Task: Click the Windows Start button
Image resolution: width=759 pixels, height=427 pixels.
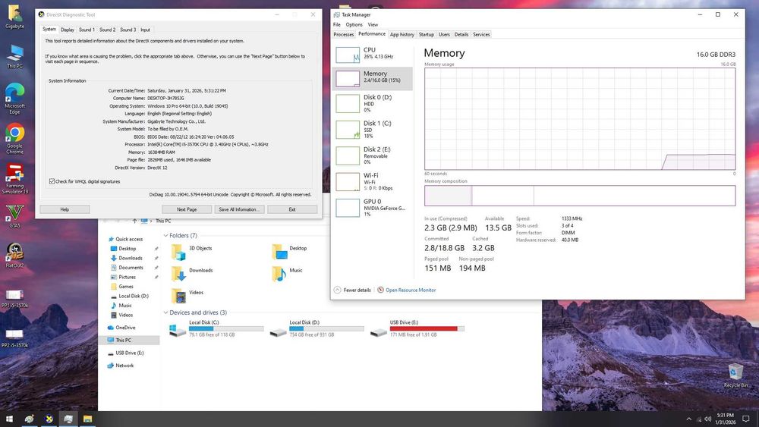Action: click(9, 419)
